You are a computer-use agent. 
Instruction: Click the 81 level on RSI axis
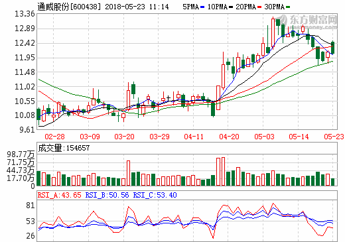(x=31, y=206)
